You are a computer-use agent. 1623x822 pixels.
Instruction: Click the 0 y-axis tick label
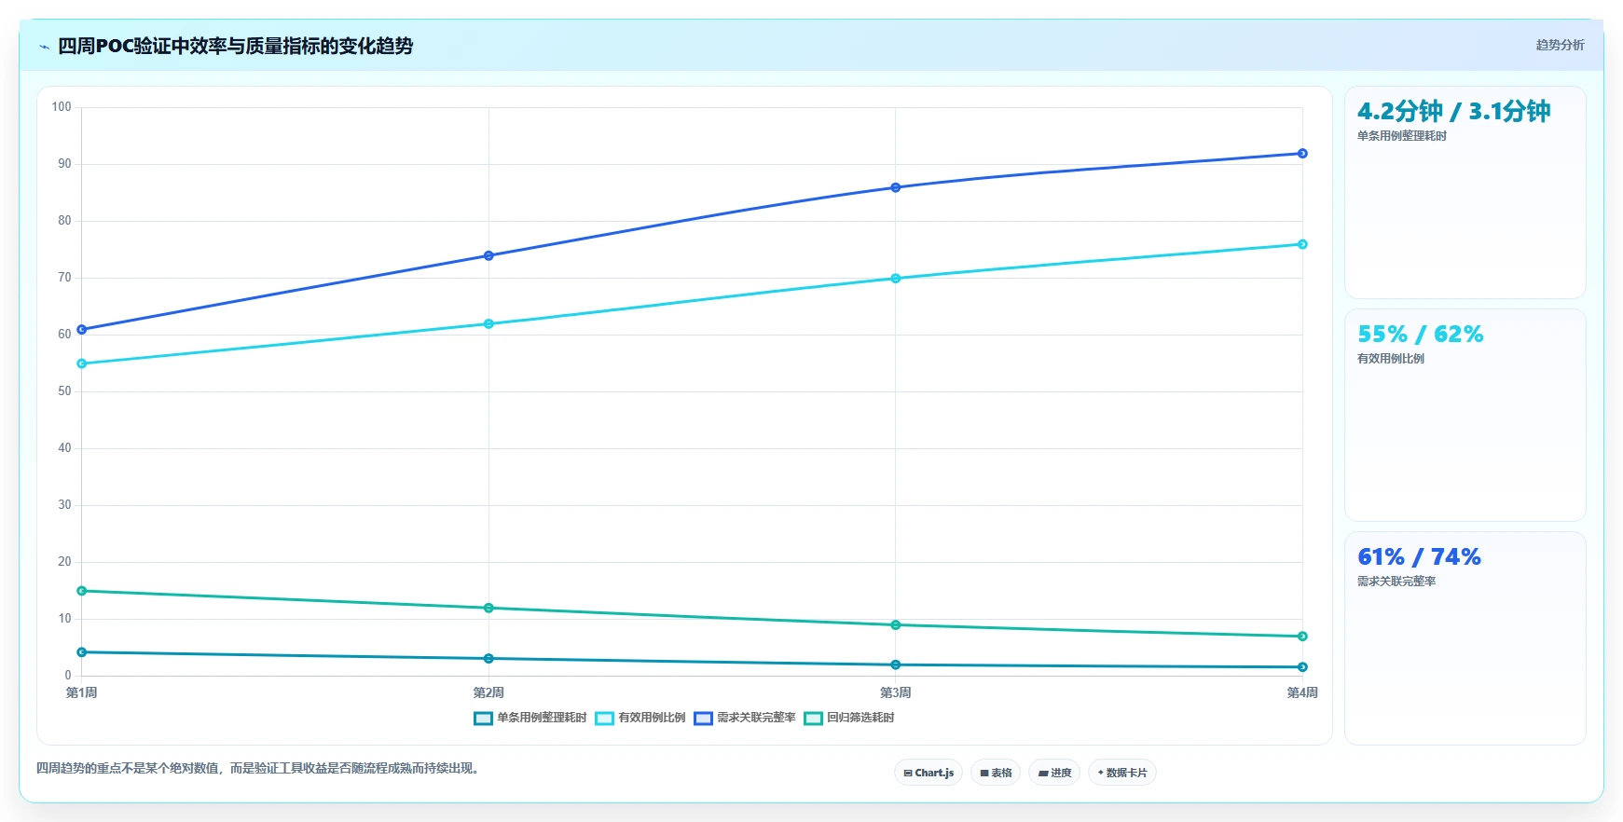[67, 676]
